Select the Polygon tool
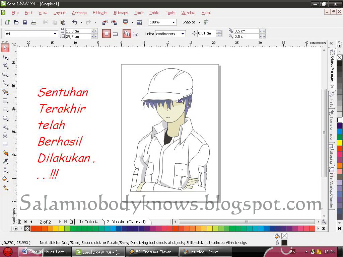The width and height of the screenshot is (343, 257). click(x=5, y=118)
